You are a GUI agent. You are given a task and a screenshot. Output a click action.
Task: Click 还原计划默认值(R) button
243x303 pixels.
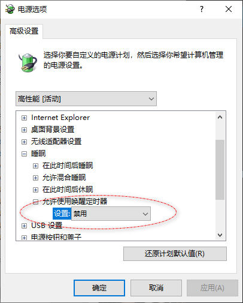tap(175, 254)
